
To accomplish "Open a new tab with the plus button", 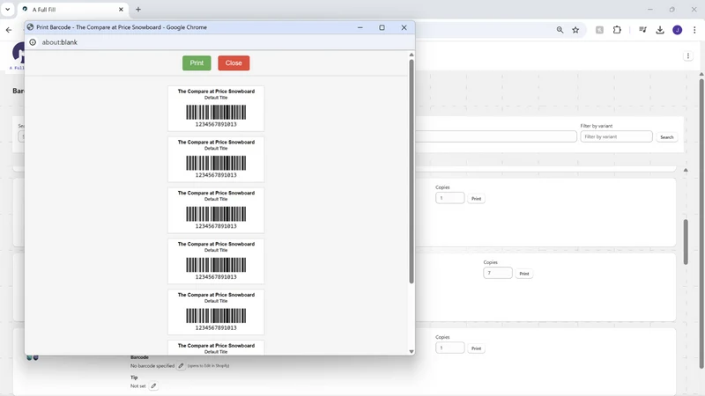I will pyautogui.click(x=138, y=10).
